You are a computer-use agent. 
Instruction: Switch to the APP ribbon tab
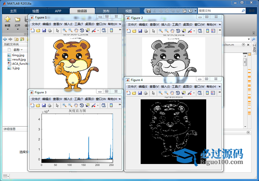pyautogui.click(x=58, y=11)
